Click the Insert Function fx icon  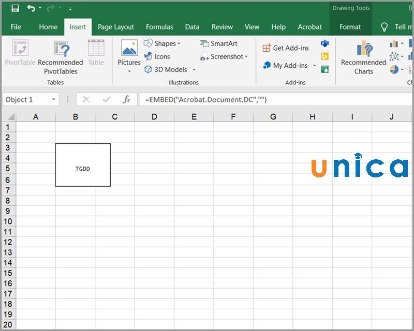point(126,99)
